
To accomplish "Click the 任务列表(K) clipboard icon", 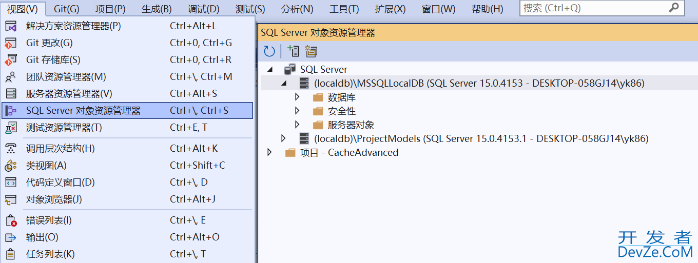I will pyautogui.click(x=11, y=254).
